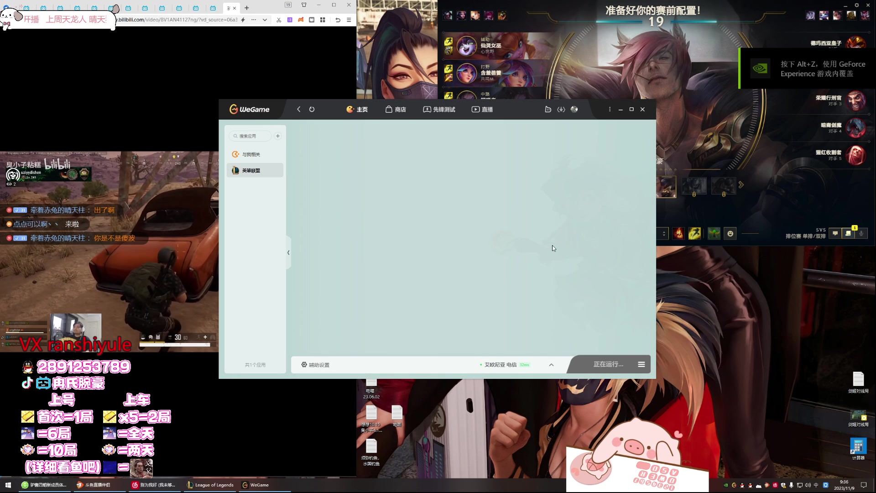876x493 pixels.
Task: Select 与我相关 in the WeGame sidebar
Action: tap(255, 154)
